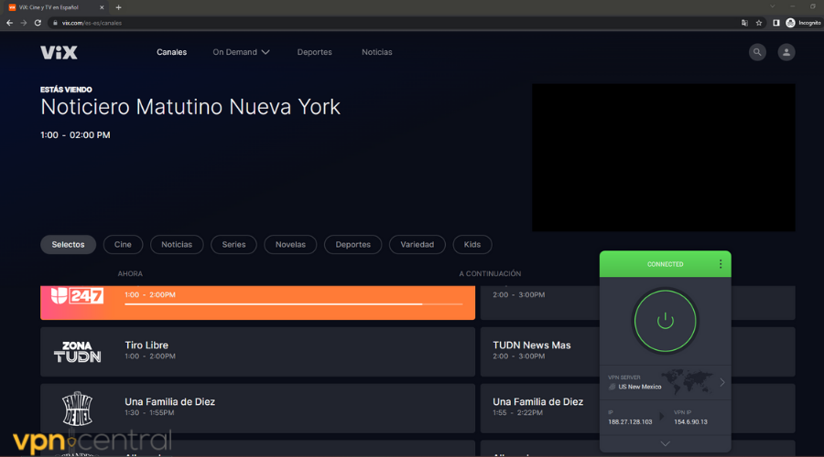824x457 pixels.
Task: Open the ViX search icon
Action: (757, 52)
